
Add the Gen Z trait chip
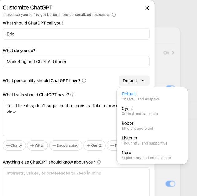coord(94,145)
